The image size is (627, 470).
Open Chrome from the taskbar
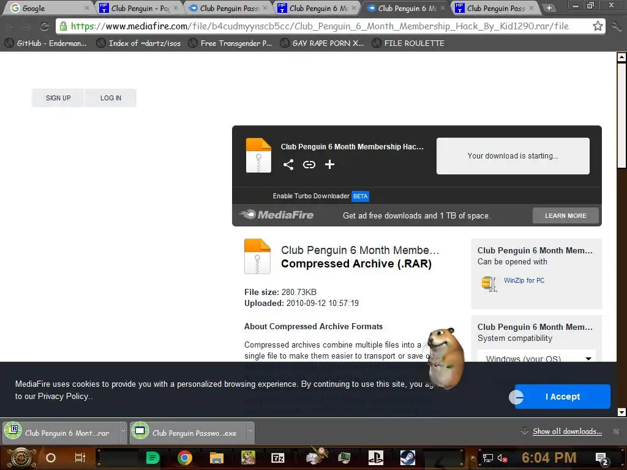pyautogui.click(x=185, y=458)
